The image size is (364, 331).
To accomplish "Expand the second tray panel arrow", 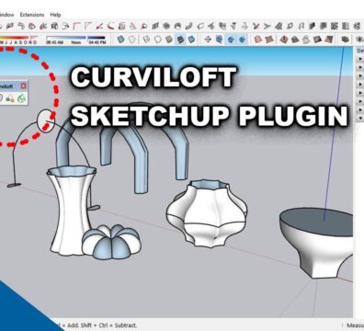I will click(360, 67).
